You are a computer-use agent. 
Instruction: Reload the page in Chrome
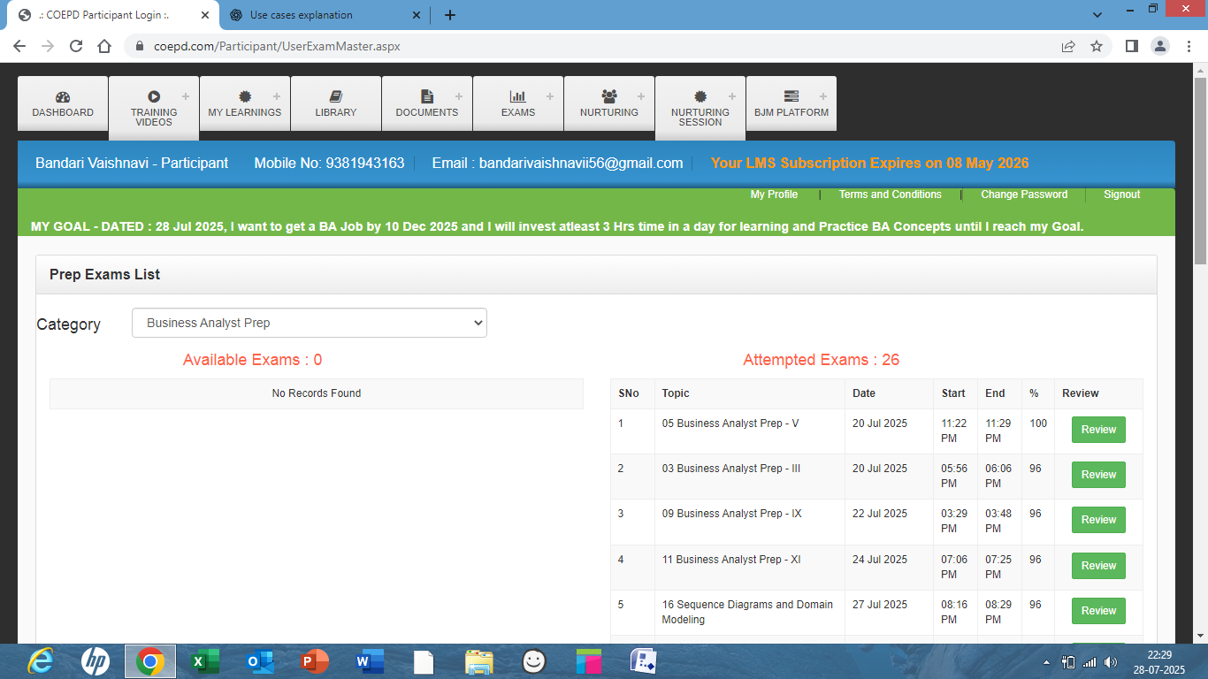pos(76,46)
